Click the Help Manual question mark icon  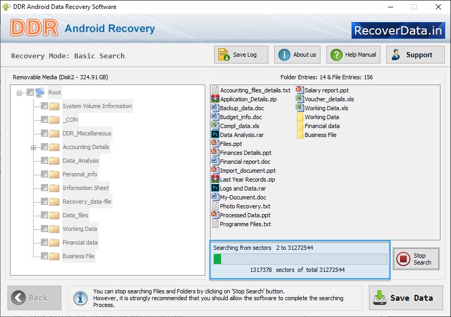336,55
